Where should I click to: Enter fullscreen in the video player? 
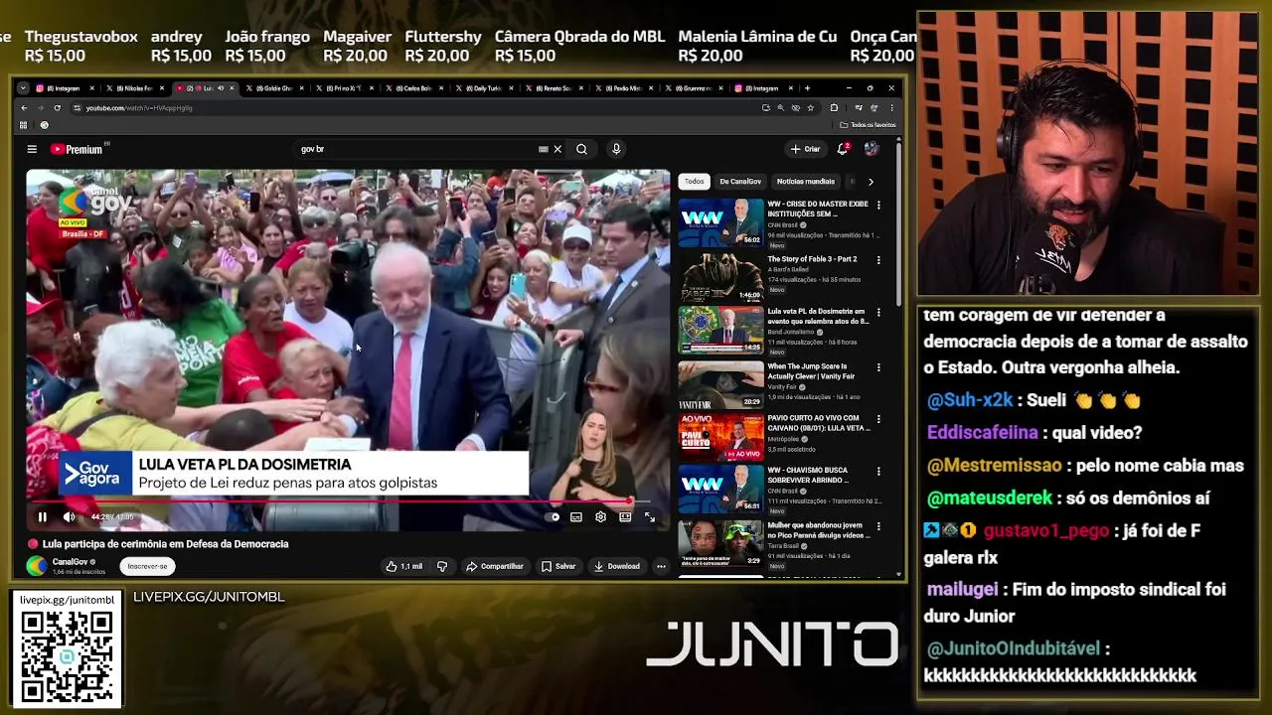650,516
